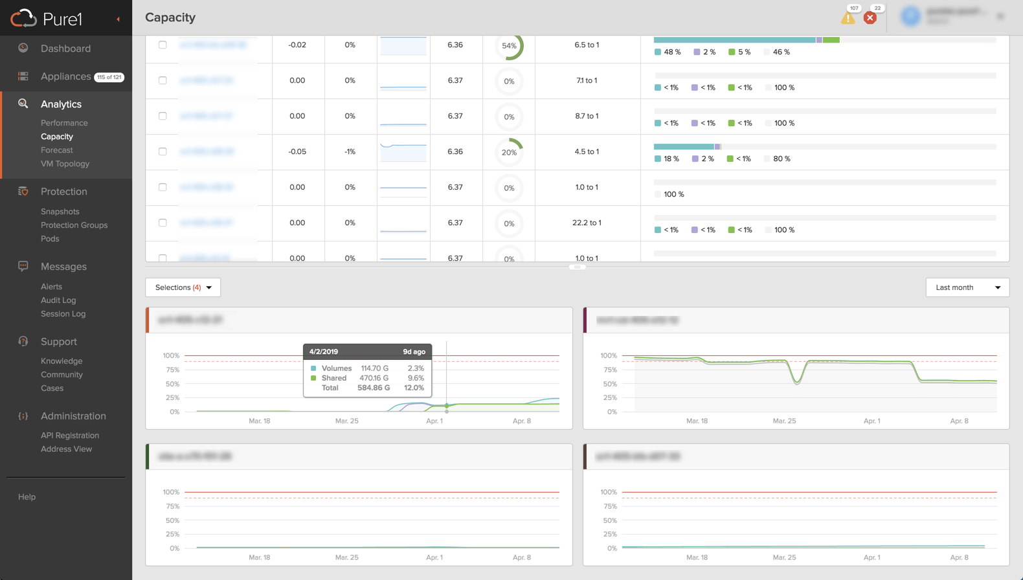Open the user account menu arrow
The height and width of the screenshot is (580, 1023).
coord(1000,16)
